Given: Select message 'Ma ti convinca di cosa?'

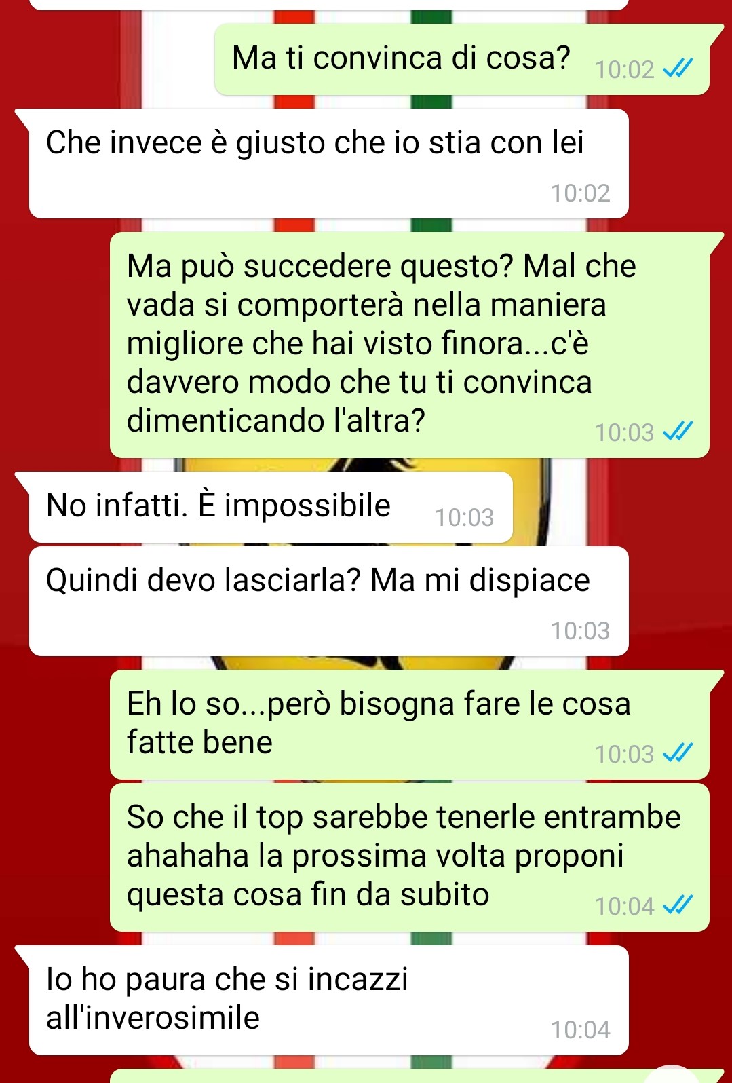Looking at the screenshot, I should (x=463, y=60).
